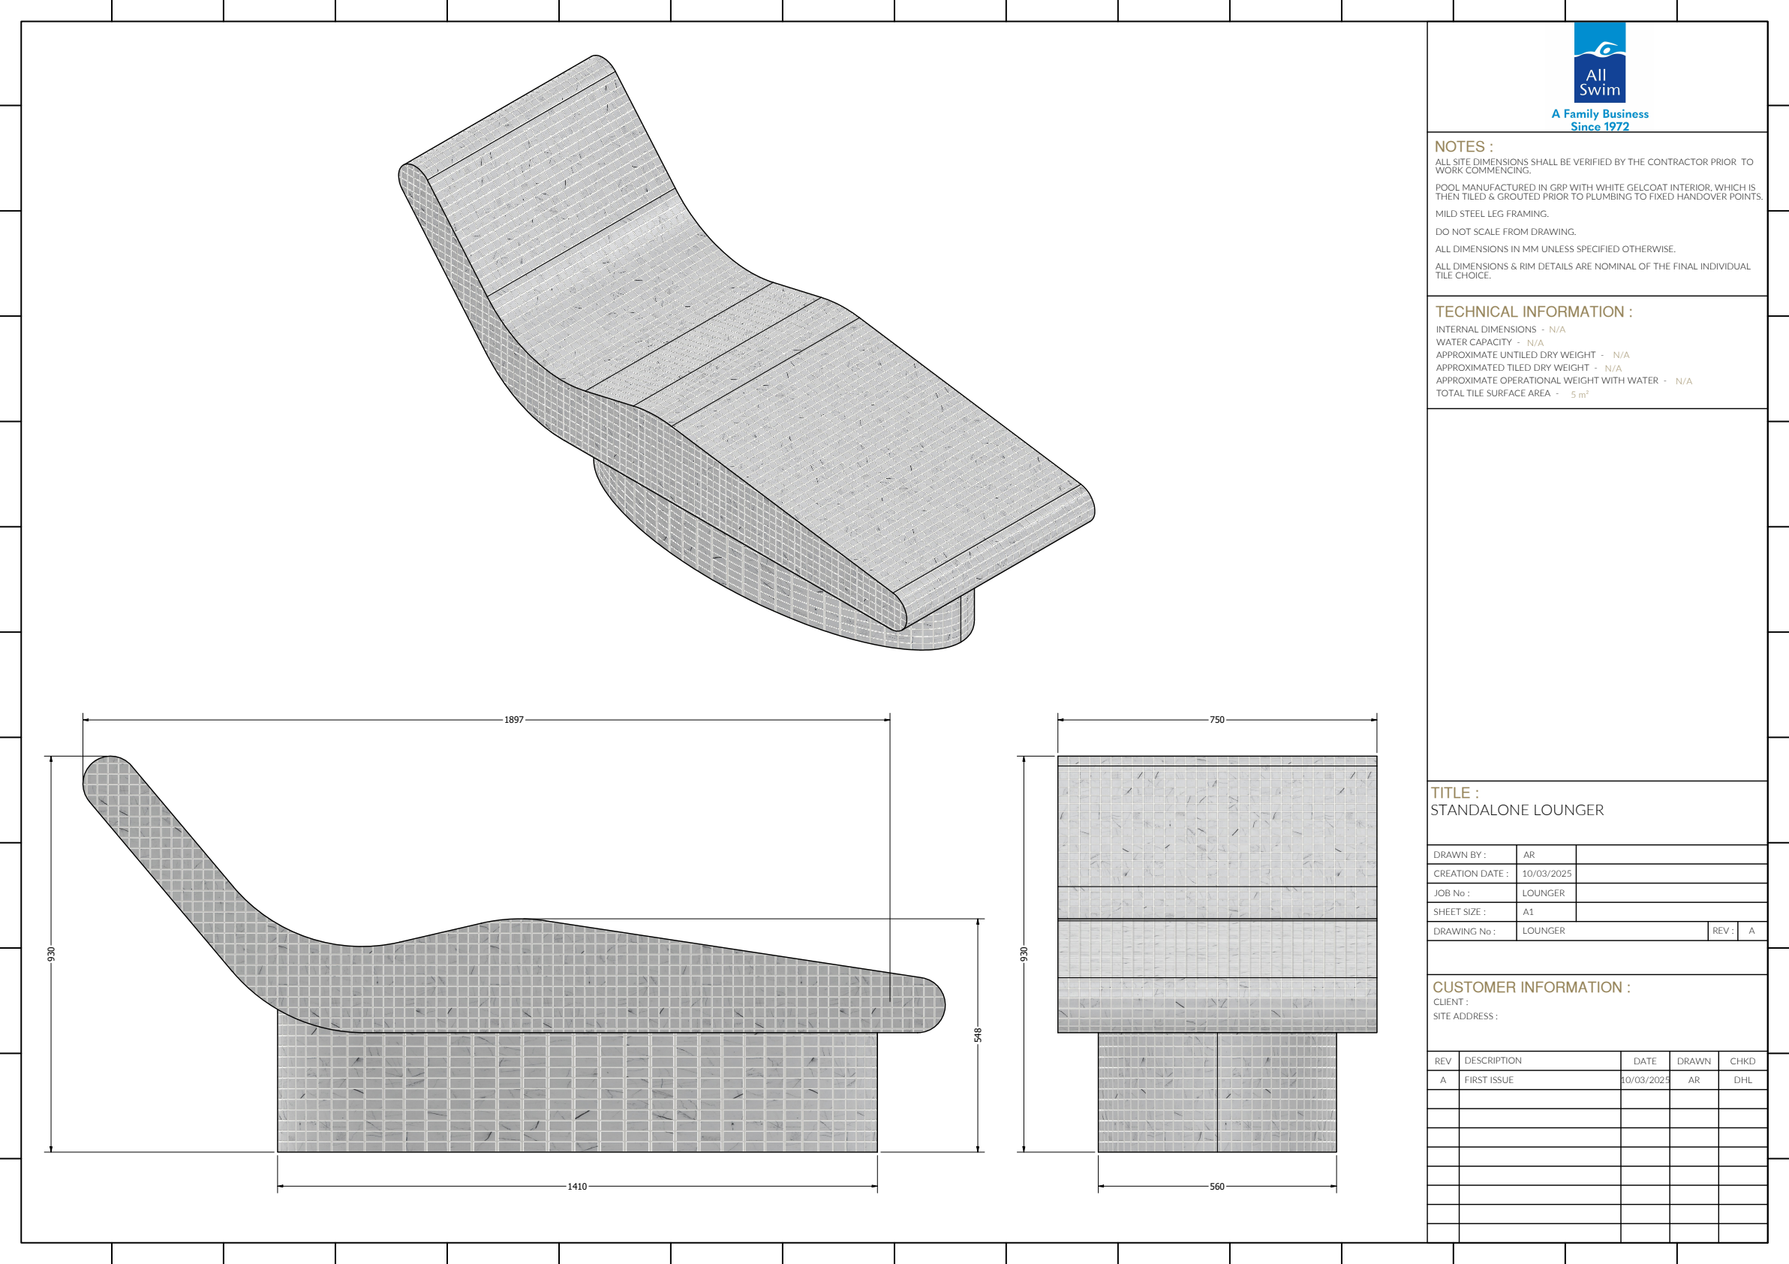Click the 1410 base dimension label
Viewport: 1789px width, 1264px height.
[576, 1187]
